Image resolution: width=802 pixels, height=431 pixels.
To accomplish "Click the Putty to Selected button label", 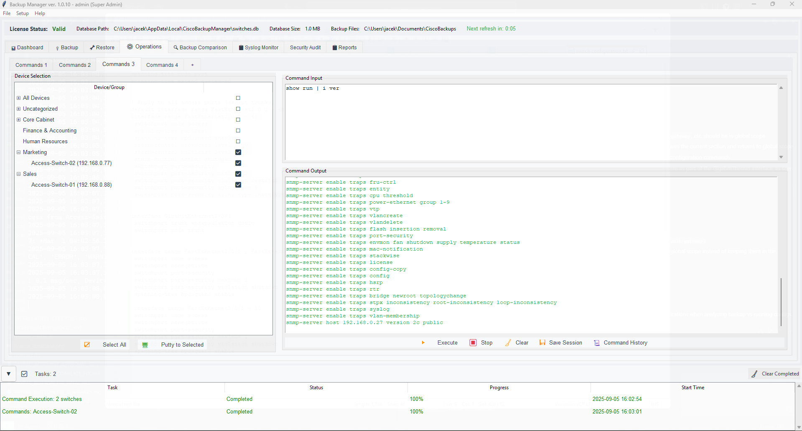I will click(x=182, y=345).
